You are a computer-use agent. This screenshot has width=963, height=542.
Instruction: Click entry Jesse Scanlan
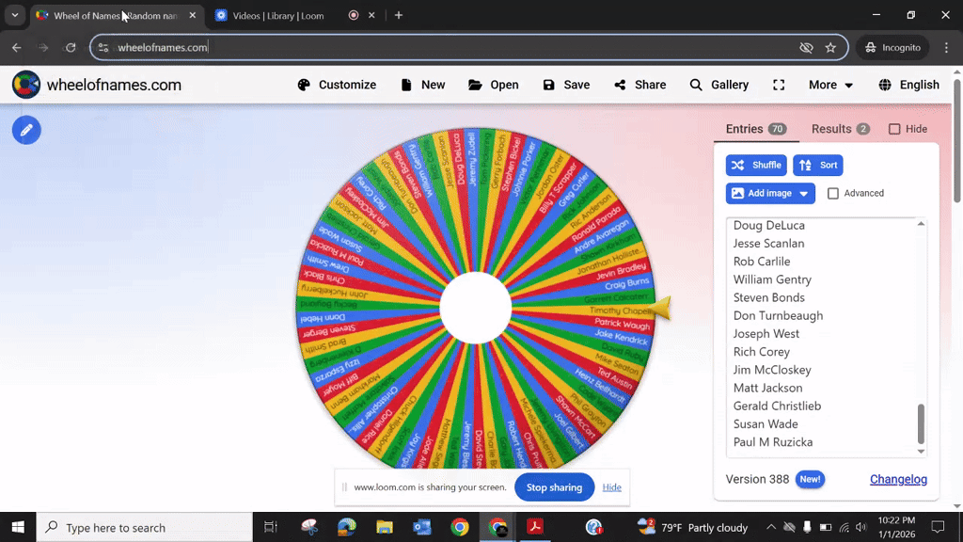pyautogui.click(x=768, y=244)
